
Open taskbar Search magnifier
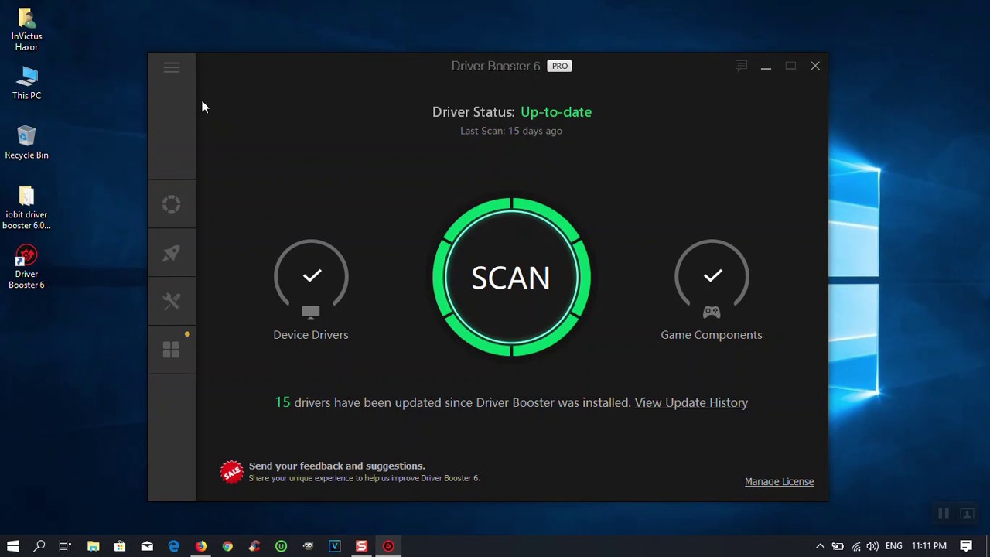pyautogui.click(x=39, y=546)
